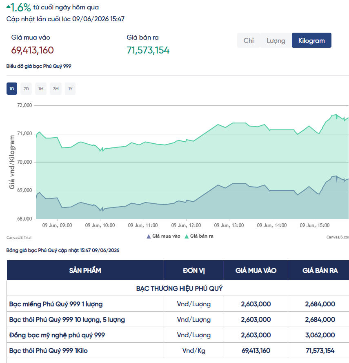349x363 pixels.
Task: Toggle the Giá bán ra legend series
Action: click(199, 236)
